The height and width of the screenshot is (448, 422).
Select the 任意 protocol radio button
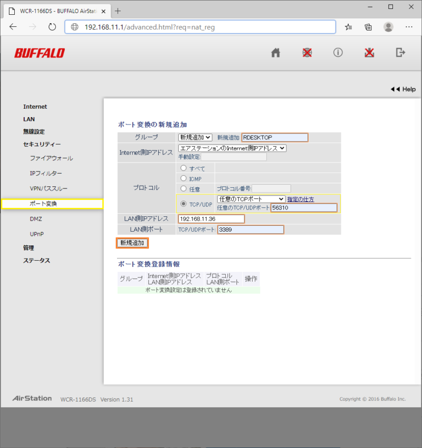[x=184, y=188]
